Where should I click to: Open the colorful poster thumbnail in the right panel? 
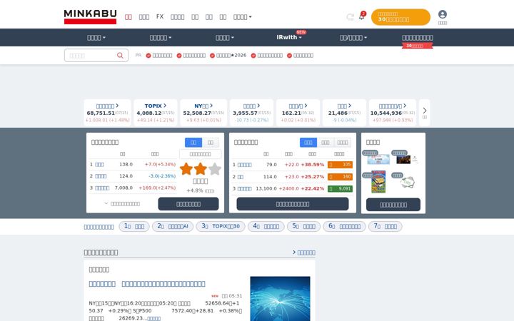click(x=378, y=182)
